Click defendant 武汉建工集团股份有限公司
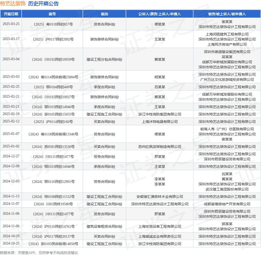 [227, 189]
